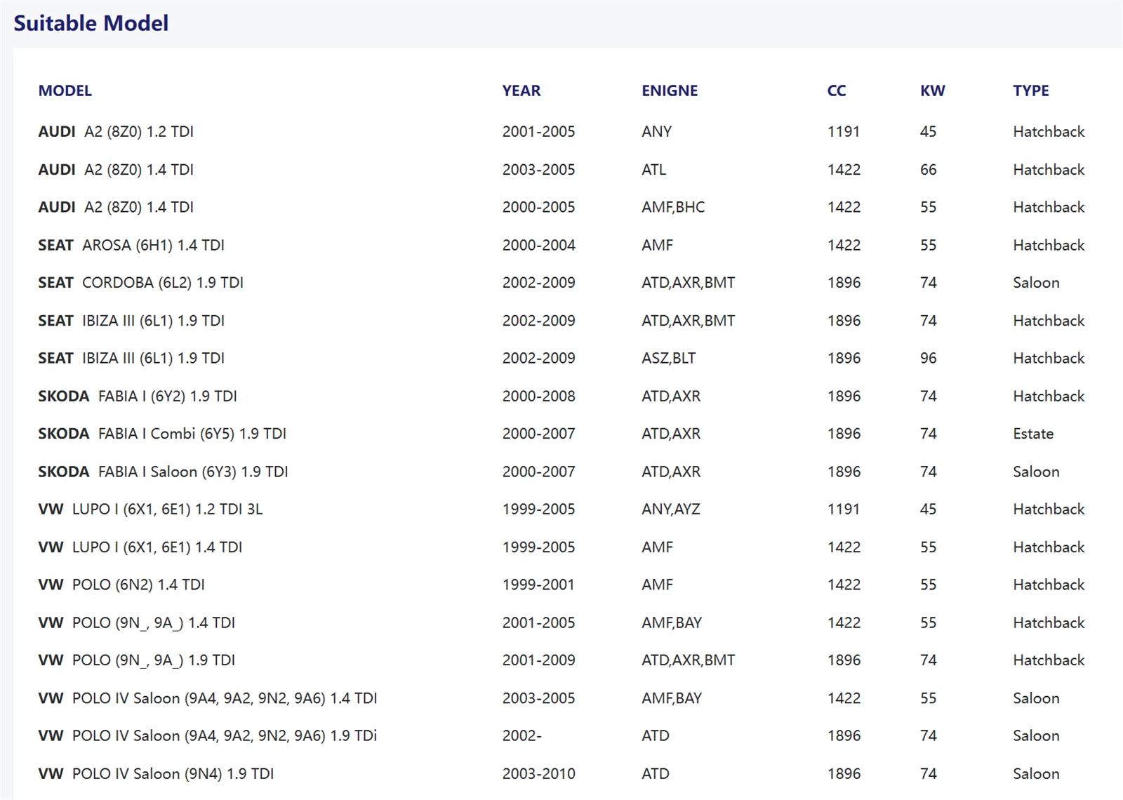The height and width of the screenshot is (800, 1123).
Task: Click 'ANY,AYZ' engine cell
Action: (x=671, y=509)
